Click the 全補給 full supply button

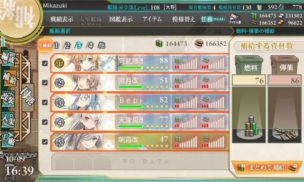[45, 45]
